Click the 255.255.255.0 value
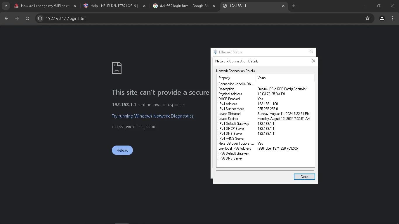This screenshot has height=224, width=399. (x=268, y=109)
